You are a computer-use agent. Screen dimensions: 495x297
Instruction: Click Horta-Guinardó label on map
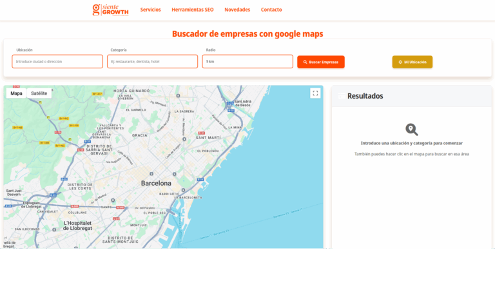click(x=131, y=91)
